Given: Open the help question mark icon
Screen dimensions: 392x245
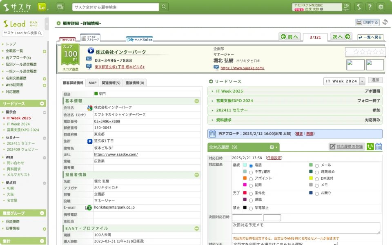Looking at the screenshot, I should [370, 7].
